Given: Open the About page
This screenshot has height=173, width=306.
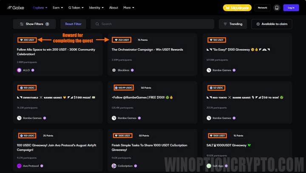Looking at the screenshot, I should (113, 8).
